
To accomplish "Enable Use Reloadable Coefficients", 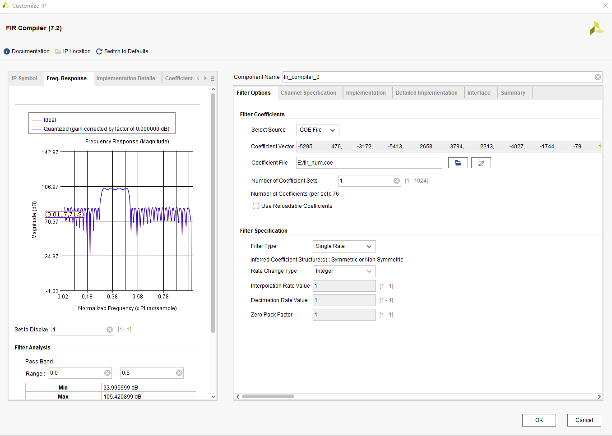I will [x=256, y=206].
